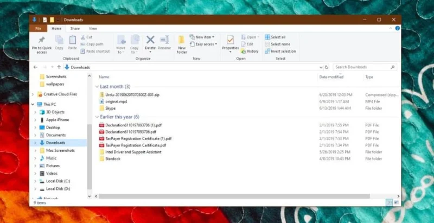Open wallpapers in navigation pane
The height and width of the screenshot is (223, 434).
click(55, 84)
